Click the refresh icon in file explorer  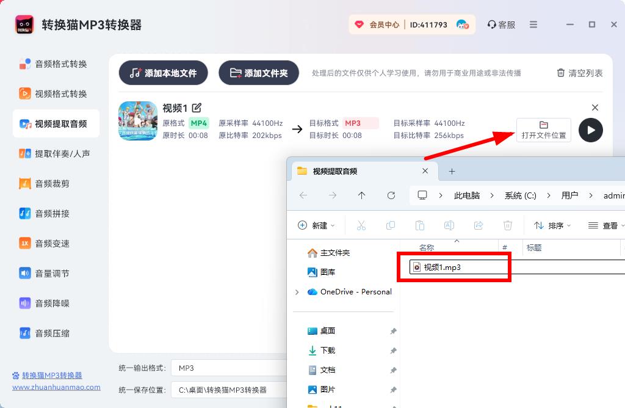point(391,195)
